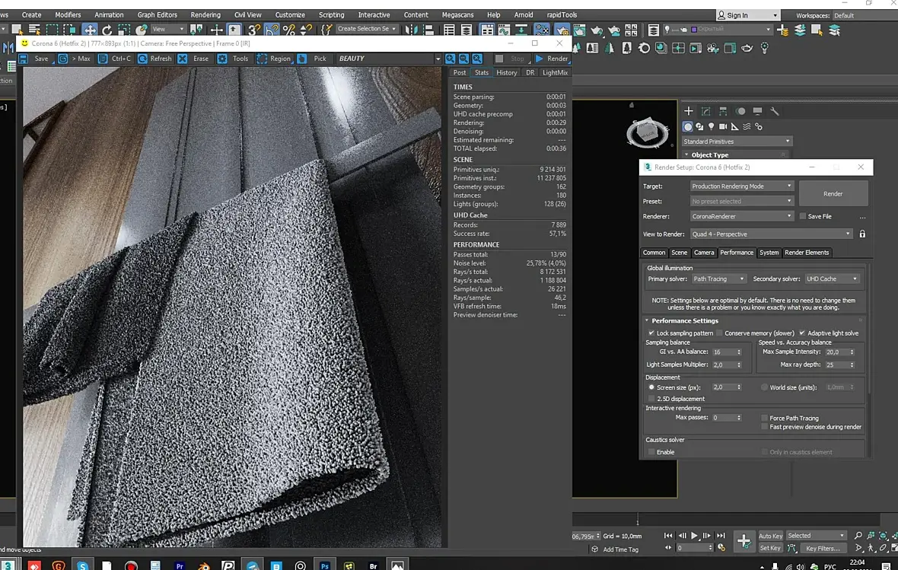This screenshot has width=898, height=570.
Task: Open the Primary solver Path Tracing dropdown
Action: click(x=718, y=279)
